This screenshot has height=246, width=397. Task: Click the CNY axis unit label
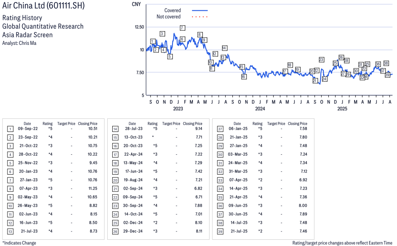click(x=136, y=4)
